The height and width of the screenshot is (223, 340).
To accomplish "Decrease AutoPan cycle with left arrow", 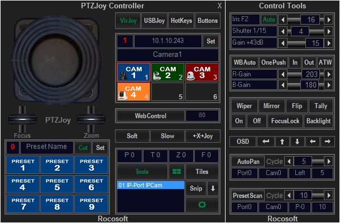I will pyautogui.click(x=289, y=162).
